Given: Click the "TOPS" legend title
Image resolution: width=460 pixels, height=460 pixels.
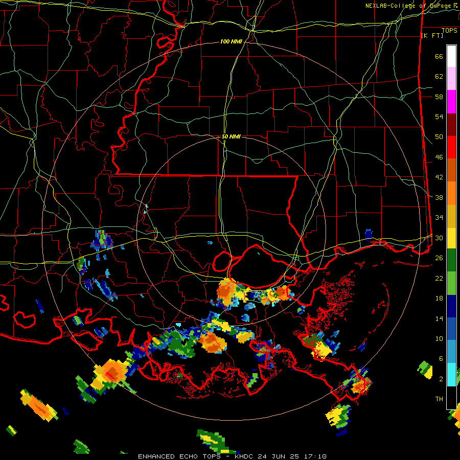Looking at the screenshot, I should point(449,31).
